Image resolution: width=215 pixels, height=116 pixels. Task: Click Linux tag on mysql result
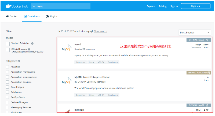(x=92, y=62)
